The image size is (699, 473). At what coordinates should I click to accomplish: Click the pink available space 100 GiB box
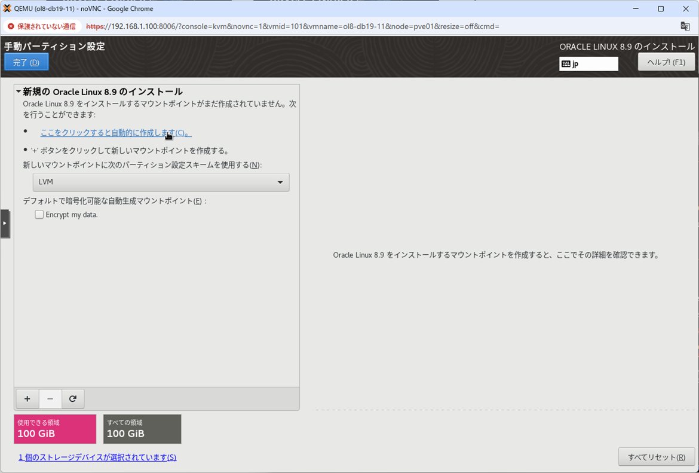click(55, 429)
